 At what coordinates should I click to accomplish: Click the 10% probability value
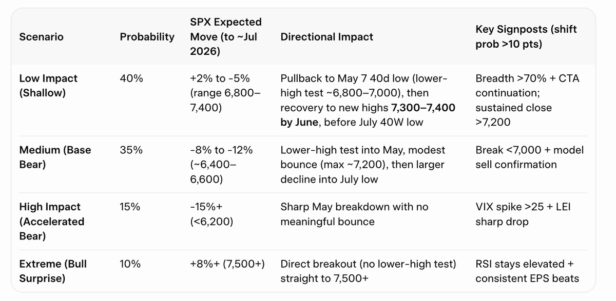pyautogui.click(x=131, y=264)
